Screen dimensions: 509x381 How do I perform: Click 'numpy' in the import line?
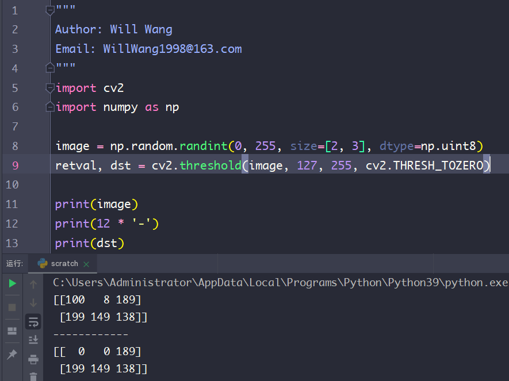[120, 107]
